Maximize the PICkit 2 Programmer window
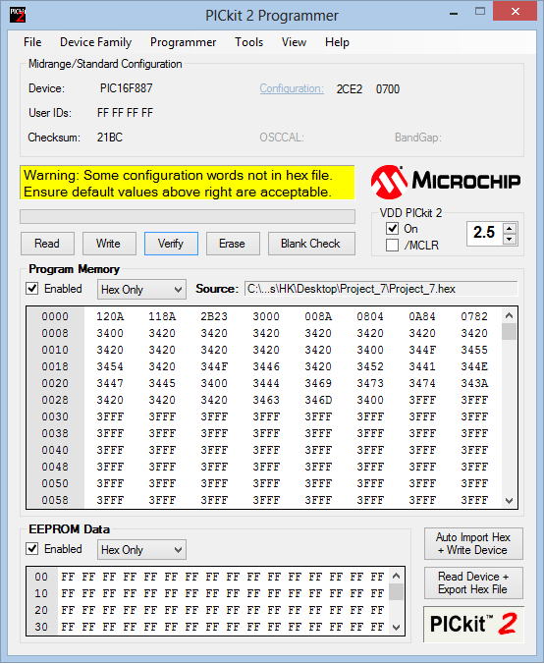The width and height of the screenshot is (544, 664). (x=479, y=12)
